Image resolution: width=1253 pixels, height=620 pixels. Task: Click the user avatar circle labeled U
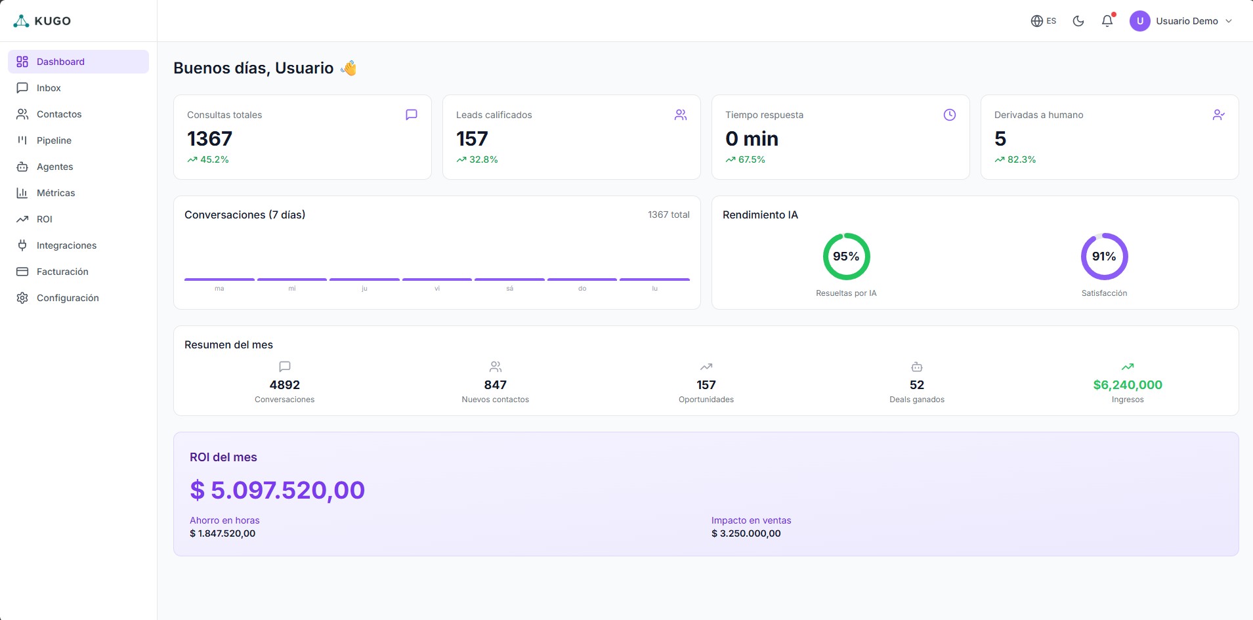coord(1140,20)
